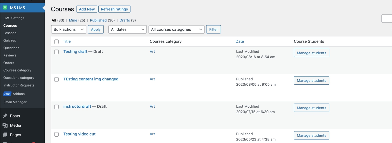Click the Pages icon in sidebar
Viewport: 392px width, 143px height.
[x=5, y=135]
